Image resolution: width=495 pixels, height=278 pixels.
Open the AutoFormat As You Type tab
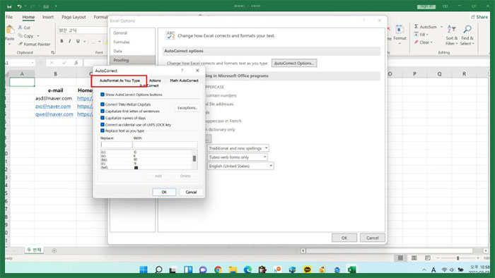click(120, 80)
